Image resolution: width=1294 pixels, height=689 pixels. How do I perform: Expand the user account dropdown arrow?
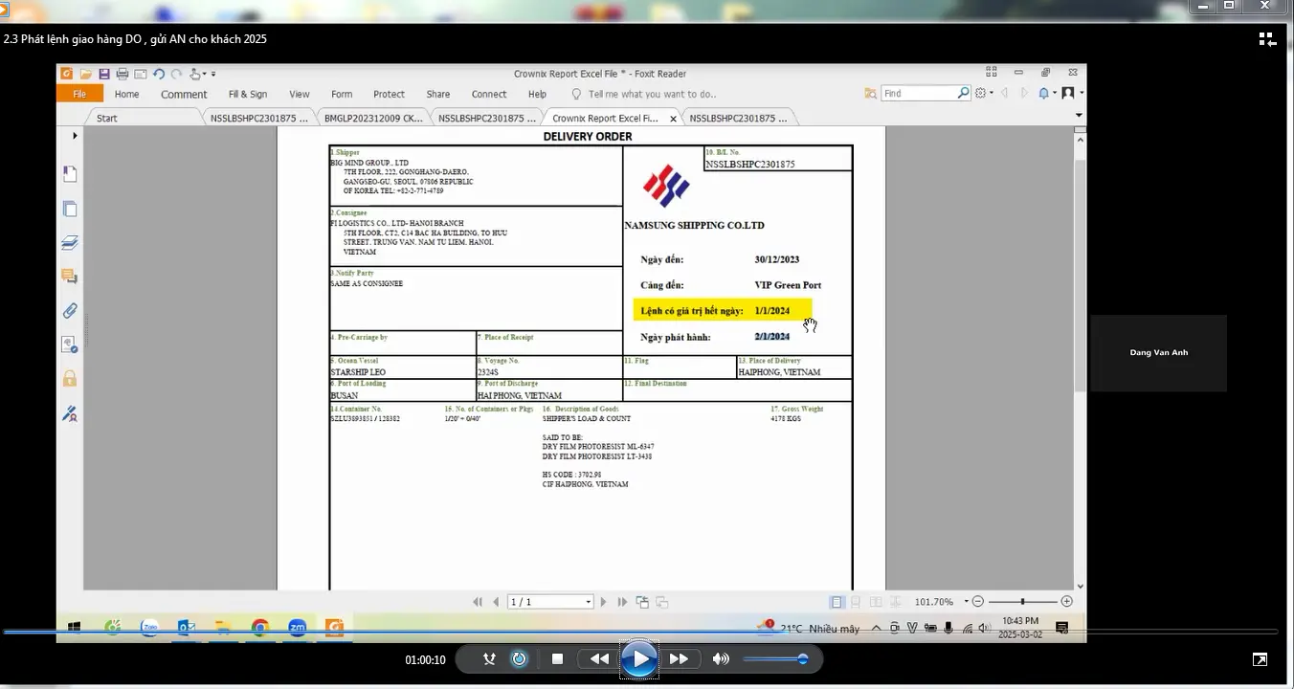click(x=1082, y=93)
